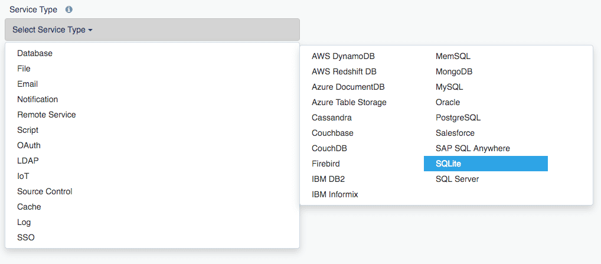Choose SQL Server from the submenu
Screen dimensions: 601x264
click(457, 179)
